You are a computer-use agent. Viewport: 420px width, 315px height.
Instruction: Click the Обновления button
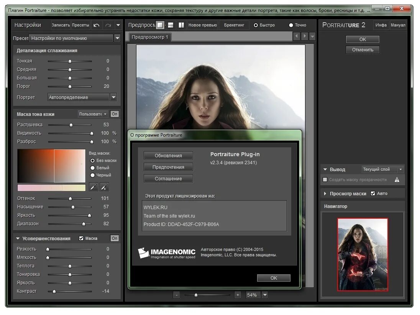[168, 156]
